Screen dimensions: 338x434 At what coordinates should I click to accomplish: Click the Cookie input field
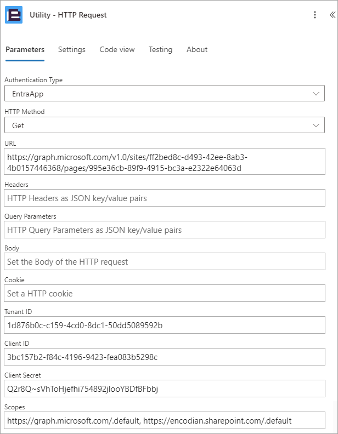(x=165, y=293)
